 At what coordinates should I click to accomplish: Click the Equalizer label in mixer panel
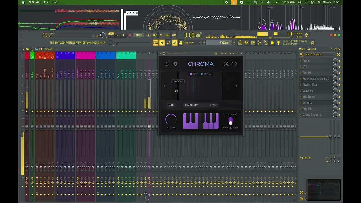point(305,158)
